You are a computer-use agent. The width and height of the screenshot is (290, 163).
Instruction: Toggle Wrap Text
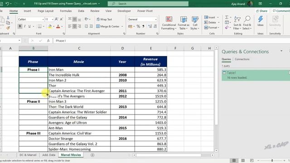click(104, 19)
